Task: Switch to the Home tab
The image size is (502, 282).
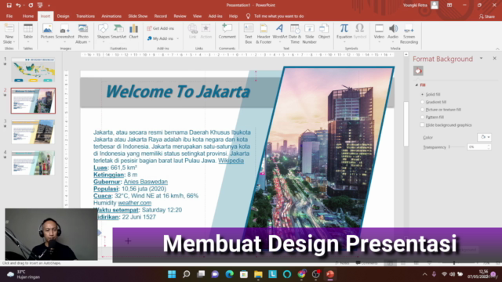Action: [x=28, y=16]
